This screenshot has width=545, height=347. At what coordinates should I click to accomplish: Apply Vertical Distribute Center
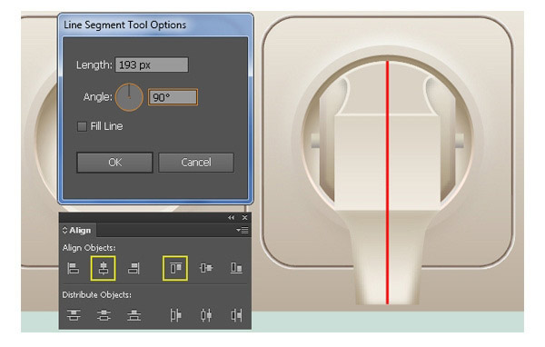click(x=104, y=315)
